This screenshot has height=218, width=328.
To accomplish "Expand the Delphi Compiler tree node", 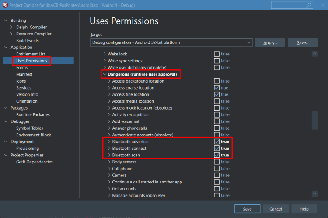I will [11, 27].
